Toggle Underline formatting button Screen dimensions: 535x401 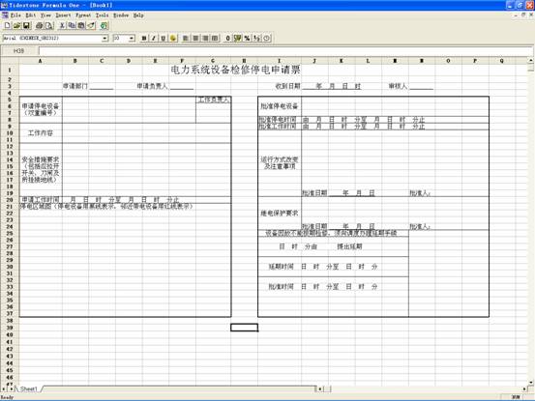click(163, 38)
